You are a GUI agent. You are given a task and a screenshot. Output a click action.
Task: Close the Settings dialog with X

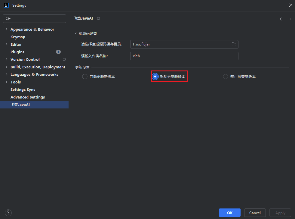(291, 5)
